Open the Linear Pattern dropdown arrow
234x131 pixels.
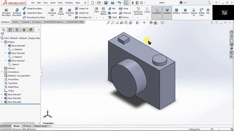tap(103, 18)
